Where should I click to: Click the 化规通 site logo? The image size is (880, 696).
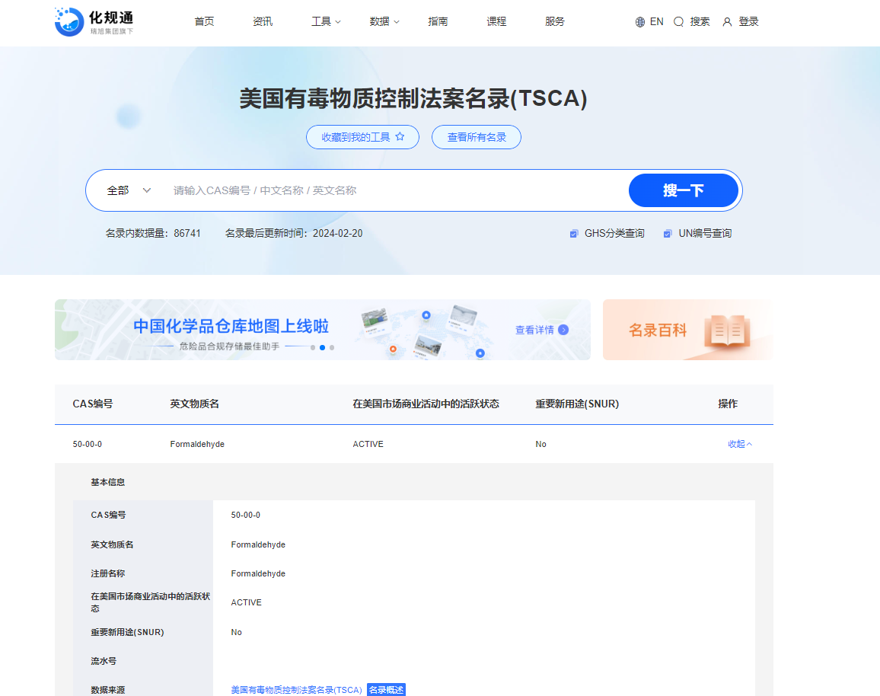[x=93, y=21]
